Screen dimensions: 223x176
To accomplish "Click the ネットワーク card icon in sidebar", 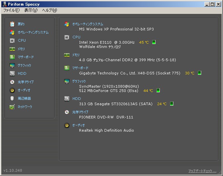I will click(x=12, y=107).
